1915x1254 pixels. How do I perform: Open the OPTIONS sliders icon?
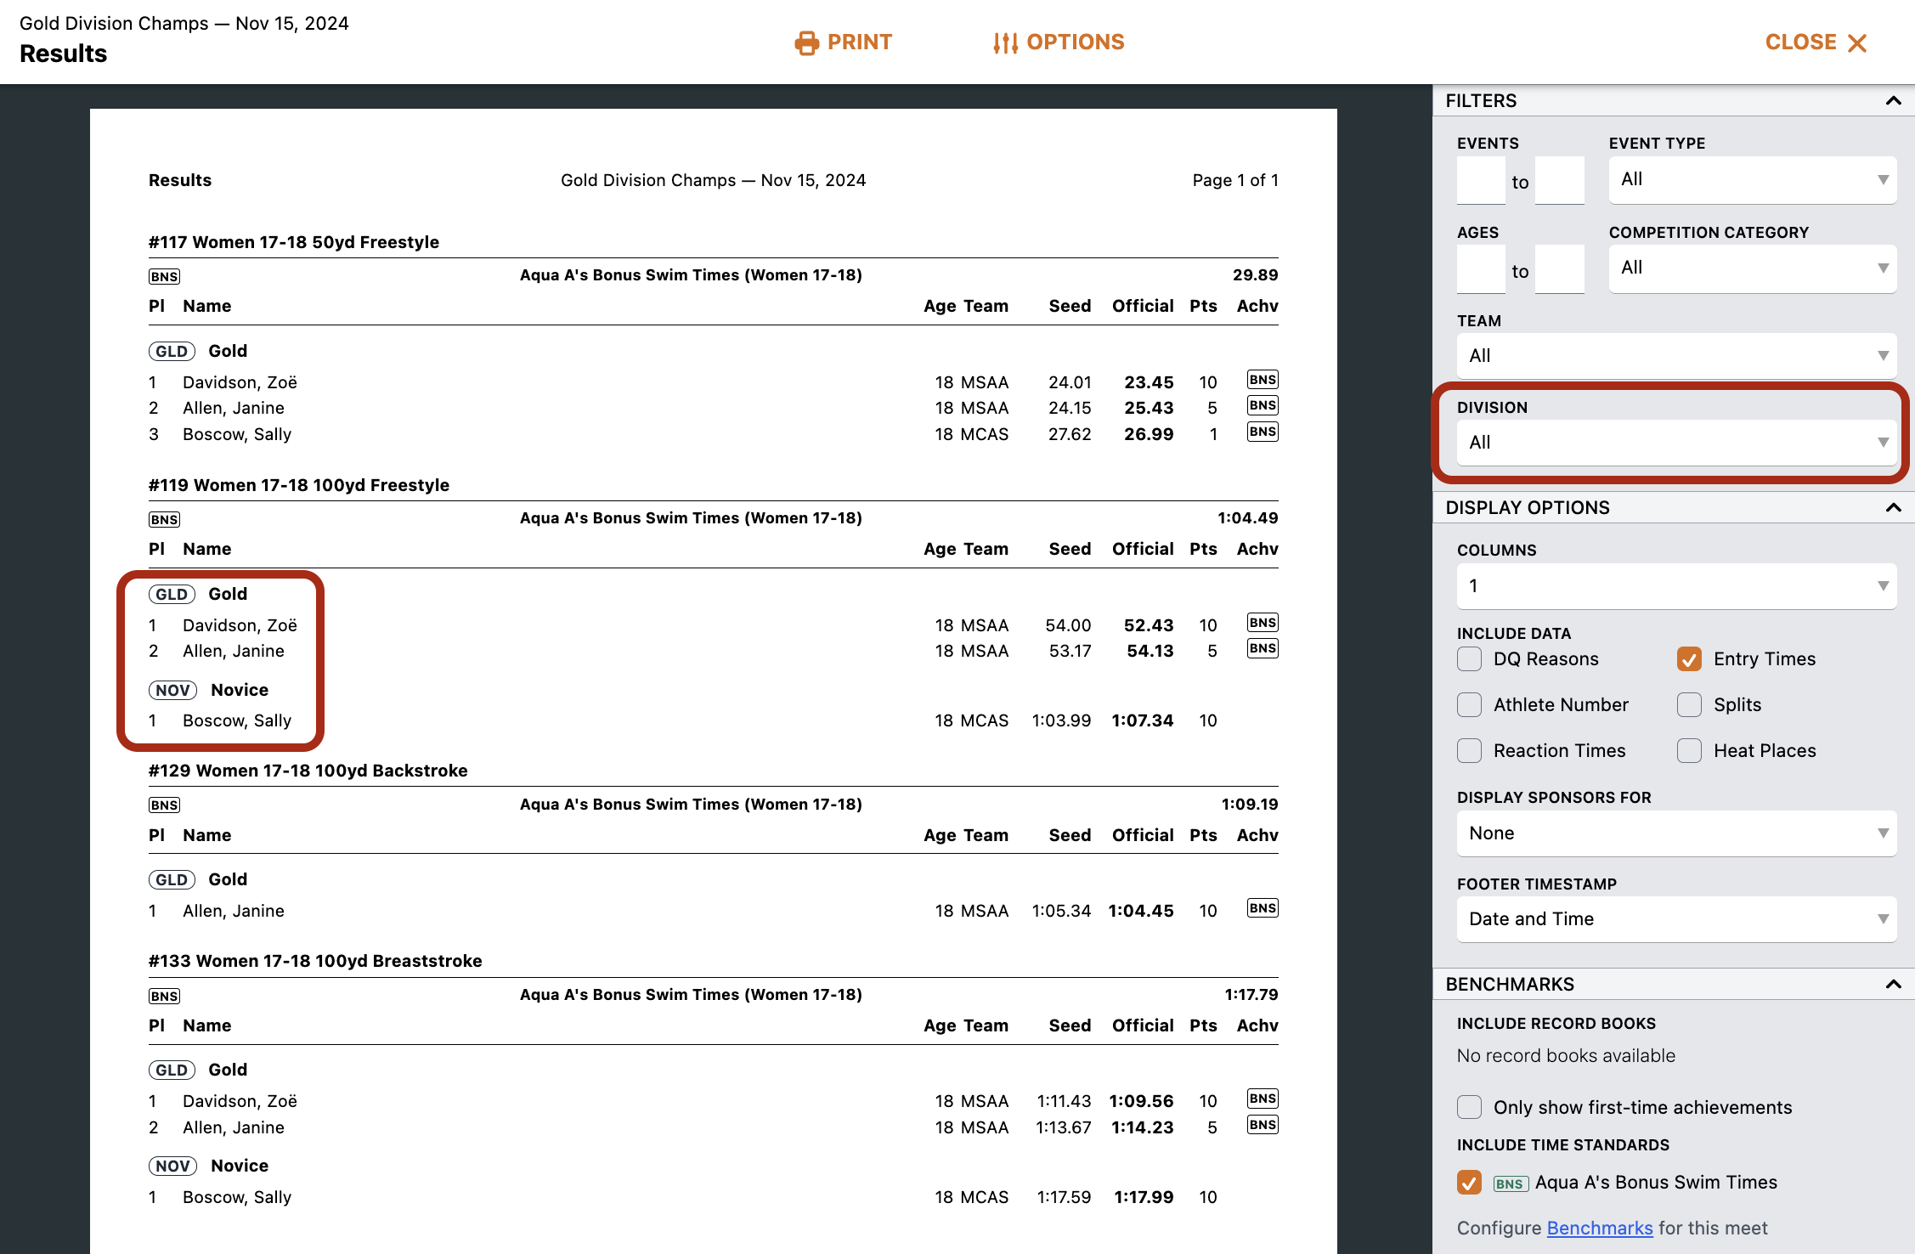coord(1005,42)
